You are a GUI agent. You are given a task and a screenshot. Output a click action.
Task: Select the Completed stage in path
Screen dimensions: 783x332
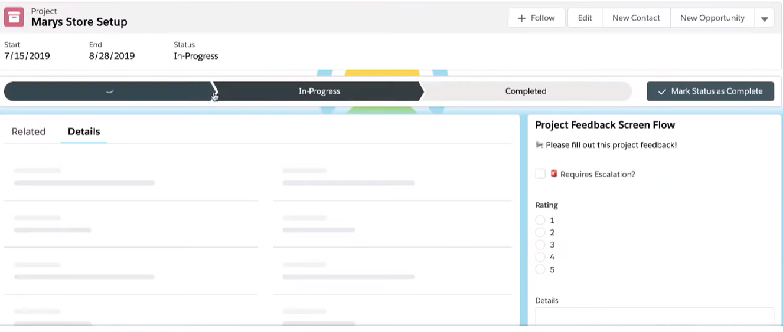coord(526,91)
